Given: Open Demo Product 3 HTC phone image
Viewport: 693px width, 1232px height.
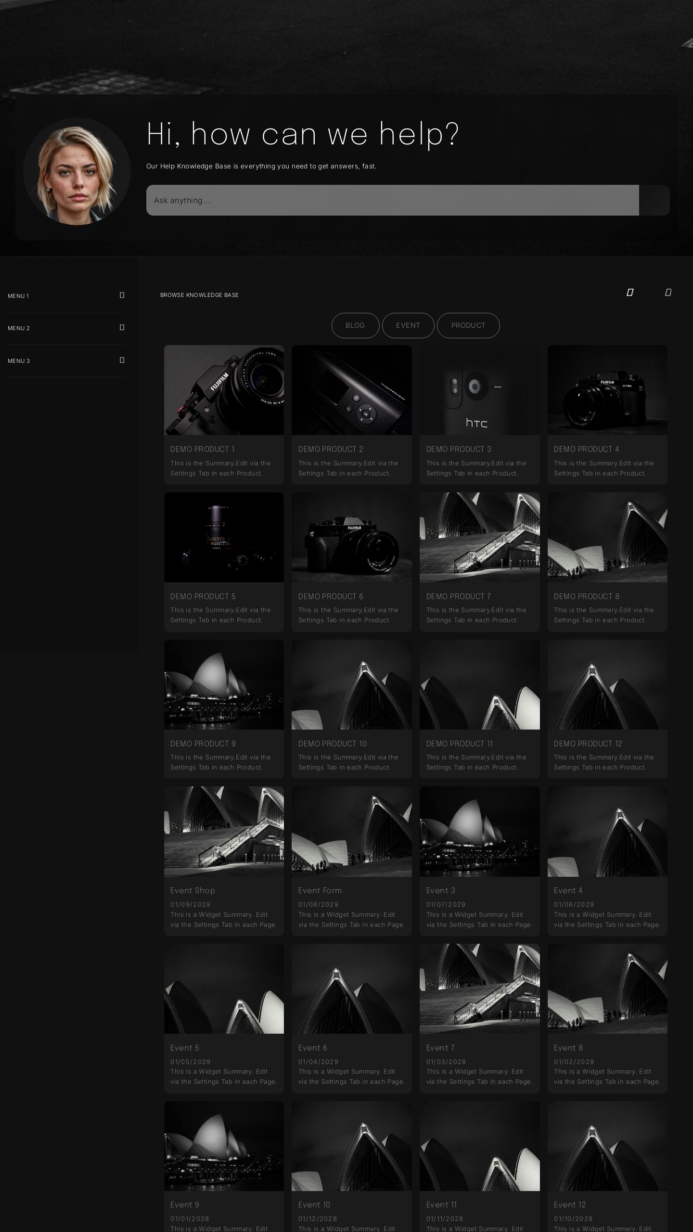Looking at the screenshot, I should pyautogui.click(x=479, y=390).
